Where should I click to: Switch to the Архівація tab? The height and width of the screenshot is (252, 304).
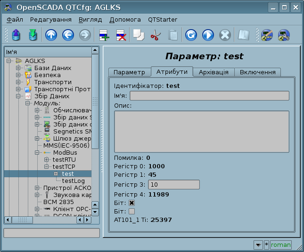click(x=214, y=72)
